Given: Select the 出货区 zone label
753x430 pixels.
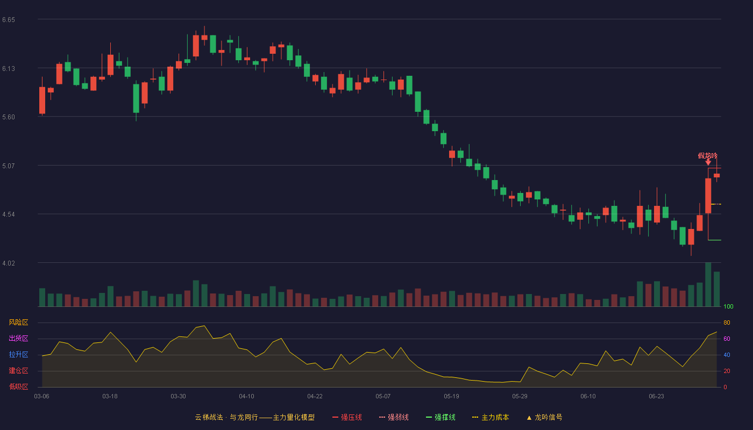Looking at the screenshot, I should (18, 339).
